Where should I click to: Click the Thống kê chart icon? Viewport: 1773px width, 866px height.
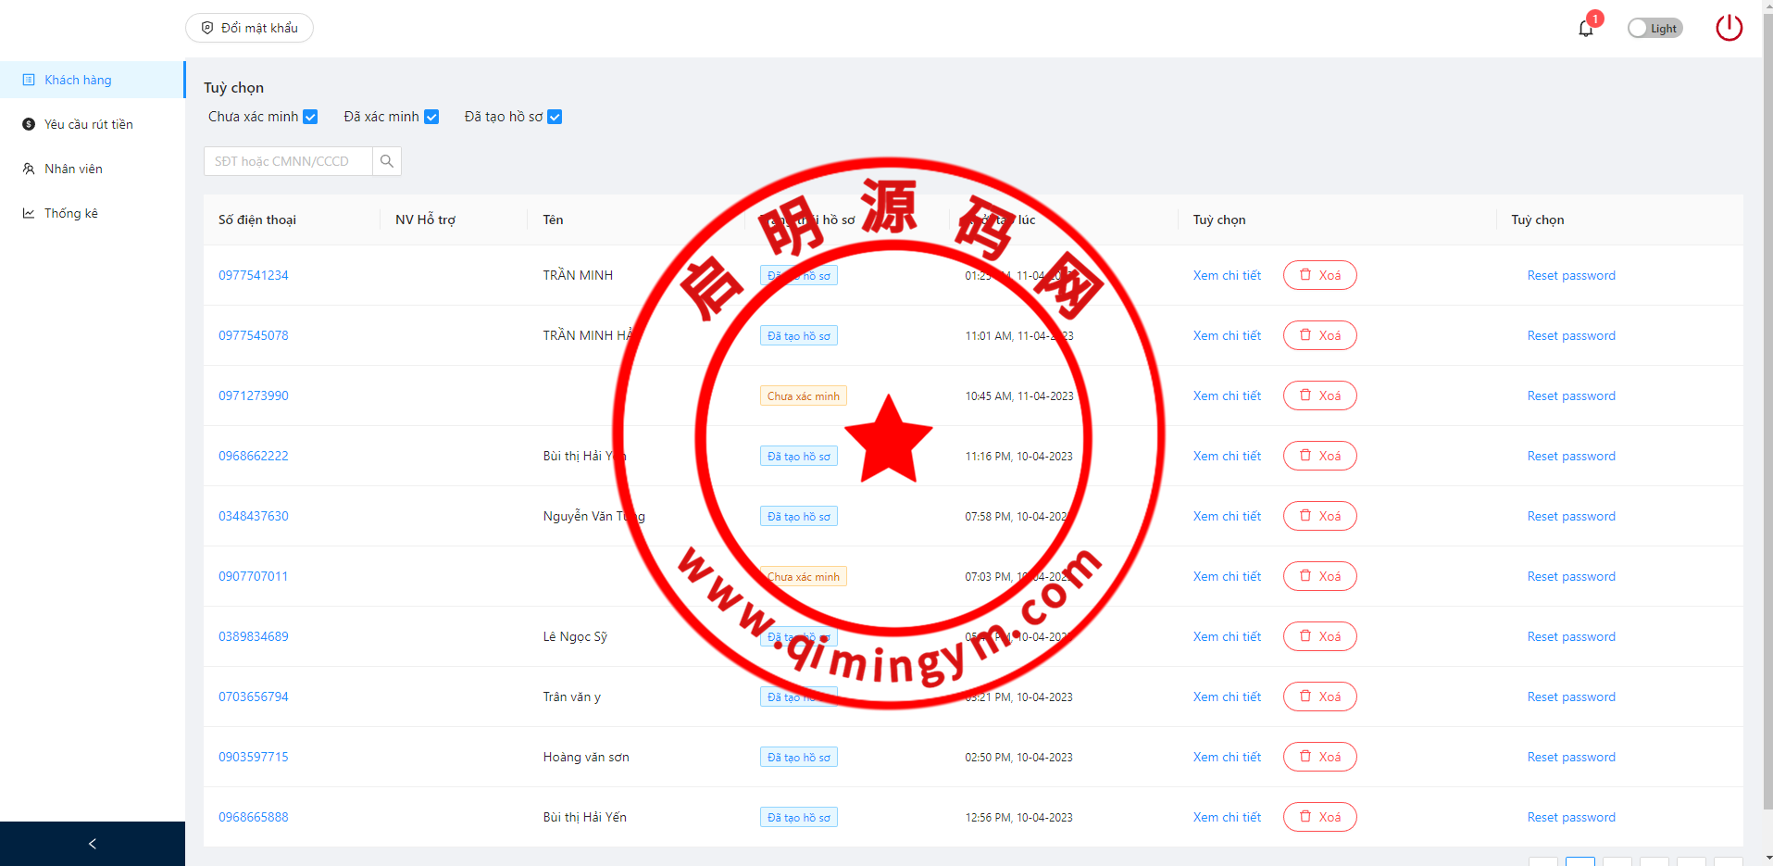[29, 213]
